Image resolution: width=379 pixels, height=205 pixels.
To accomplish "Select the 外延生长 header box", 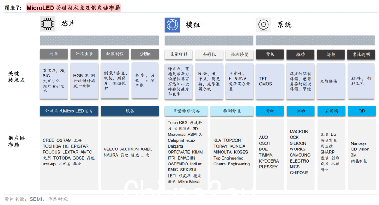I will pyautogui.click(x=84, y=54).
